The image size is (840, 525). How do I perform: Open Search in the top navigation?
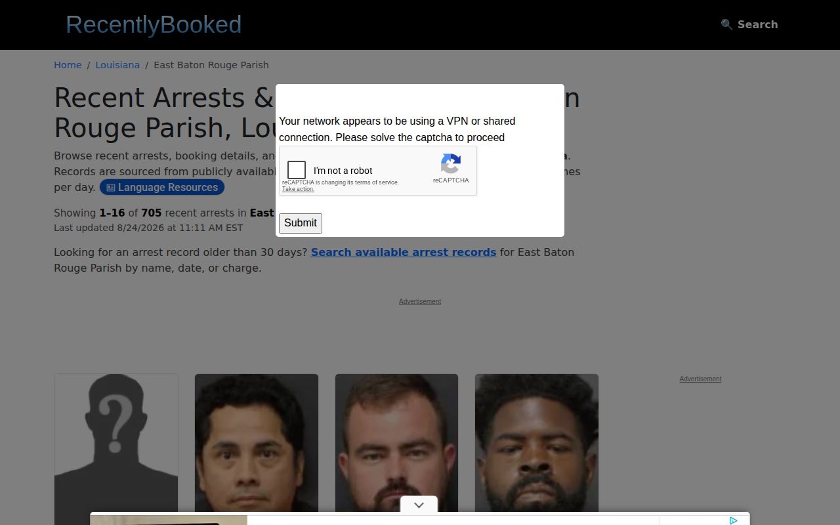749,24
